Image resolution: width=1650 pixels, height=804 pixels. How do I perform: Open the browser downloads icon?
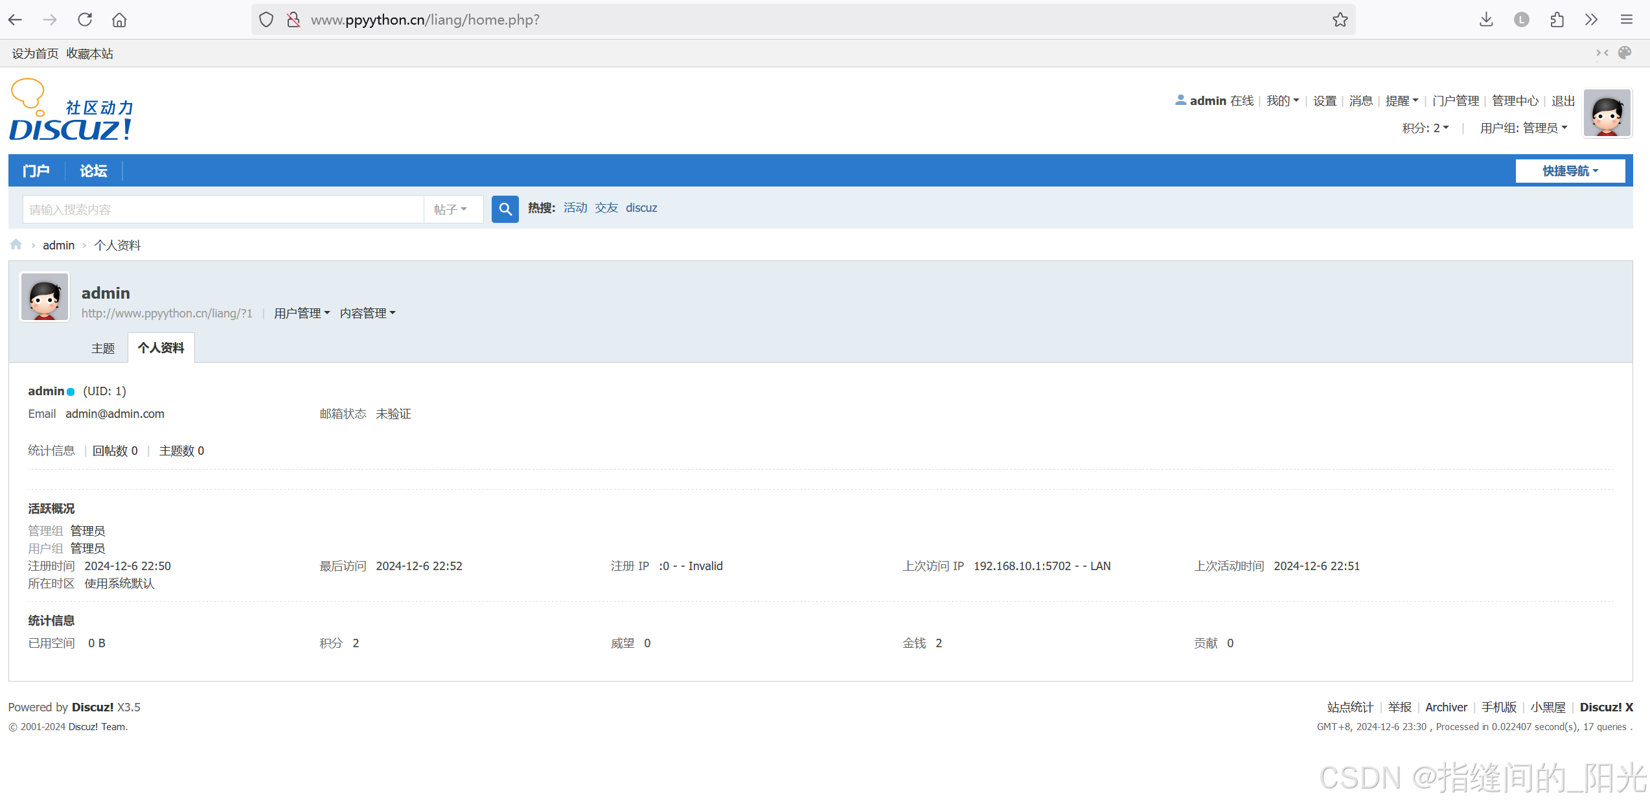[x=1486, y=19]
